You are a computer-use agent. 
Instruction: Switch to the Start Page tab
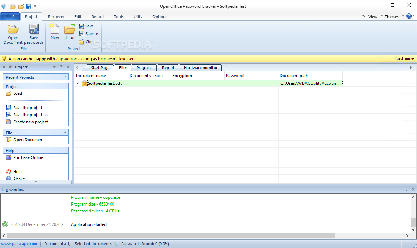[x=100, y=68]
